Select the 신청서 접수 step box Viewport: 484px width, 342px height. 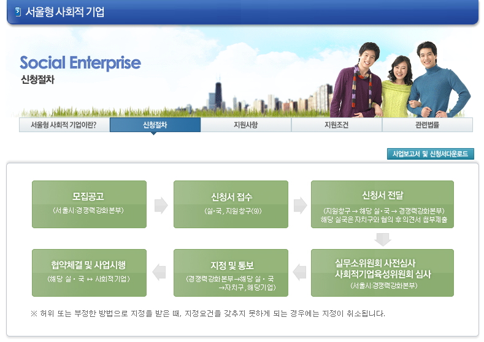coord(231,204)
